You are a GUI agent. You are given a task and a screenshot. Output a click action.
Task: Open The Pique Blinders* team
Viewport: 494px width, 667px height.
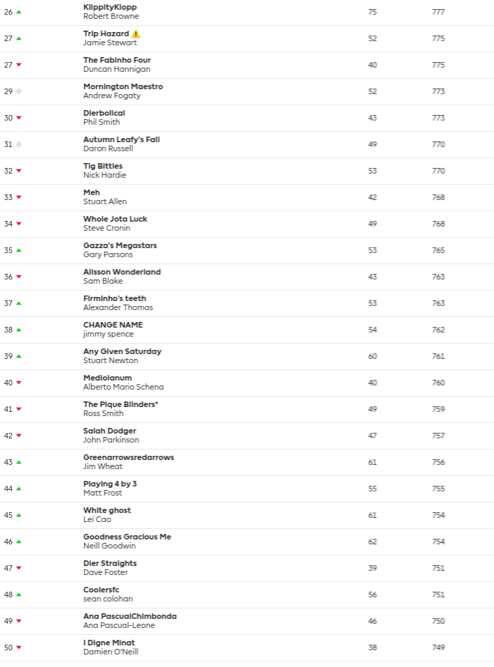click(x=121, y=404)
